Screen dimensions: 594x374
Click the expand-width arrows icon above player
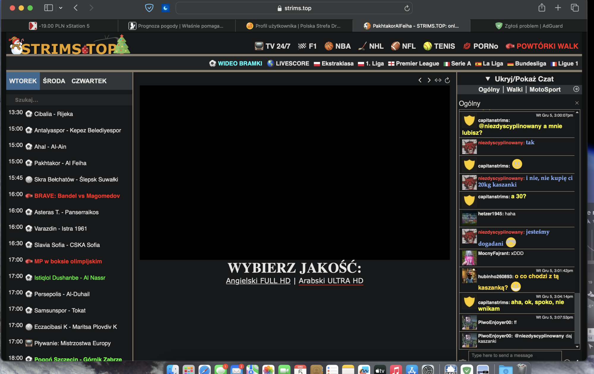tap(438, 80)
